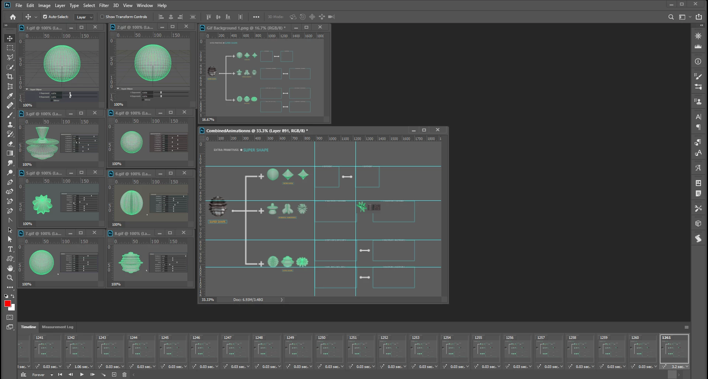Image resolution: width=708 pixels, height=379 pixels.
Task: Open the Move tool preset picker arrow
Action: (x=36, y=17)
